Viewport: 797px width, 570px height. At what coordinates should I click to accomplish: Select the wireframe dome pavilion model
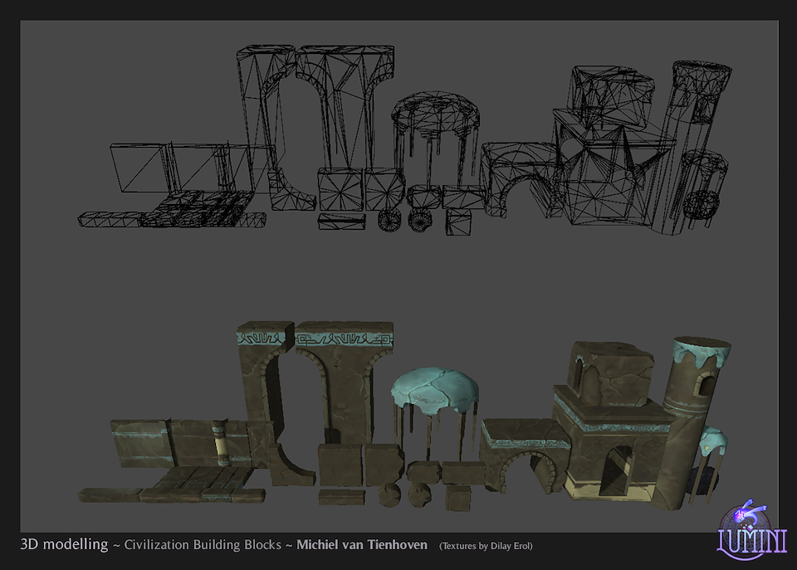click(436, 123)
